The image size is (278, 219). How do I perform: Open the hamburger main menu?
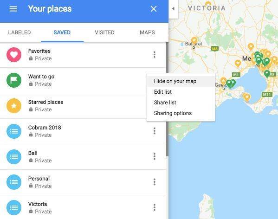[13, 9]
